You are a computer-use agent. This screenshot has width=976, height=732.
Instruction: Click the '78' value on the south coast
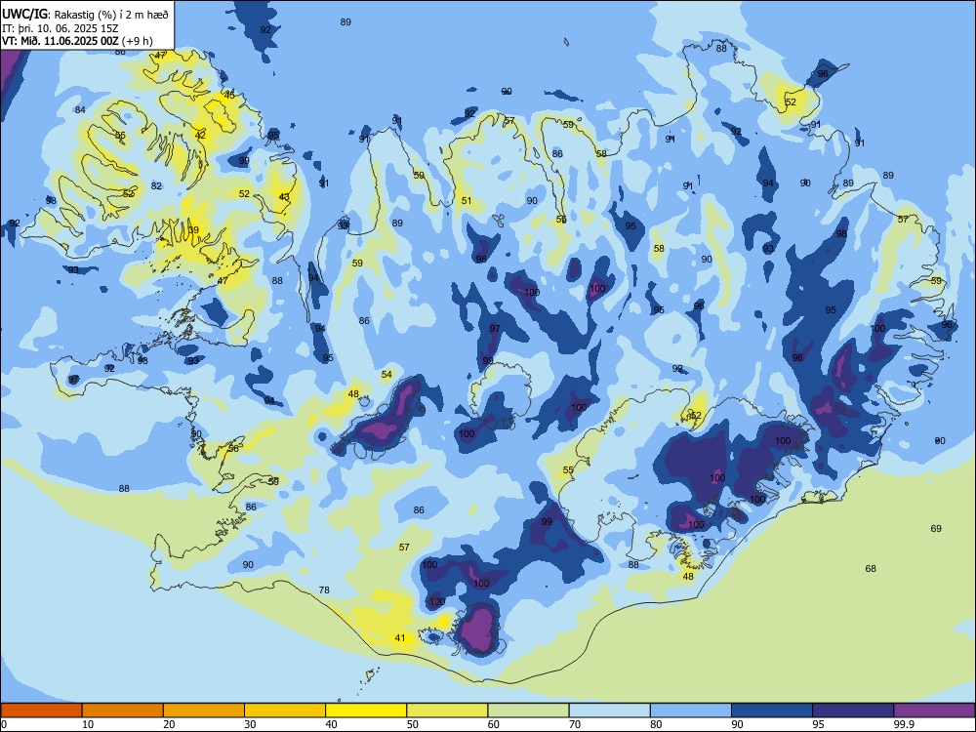[324, 590]
